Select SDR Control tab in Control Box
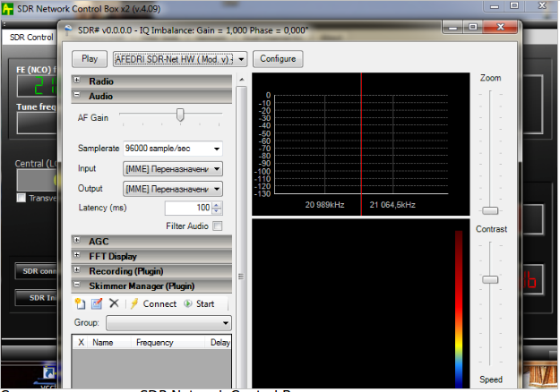The width and height of the screenshot is (560, 392). tap(31, 37)
